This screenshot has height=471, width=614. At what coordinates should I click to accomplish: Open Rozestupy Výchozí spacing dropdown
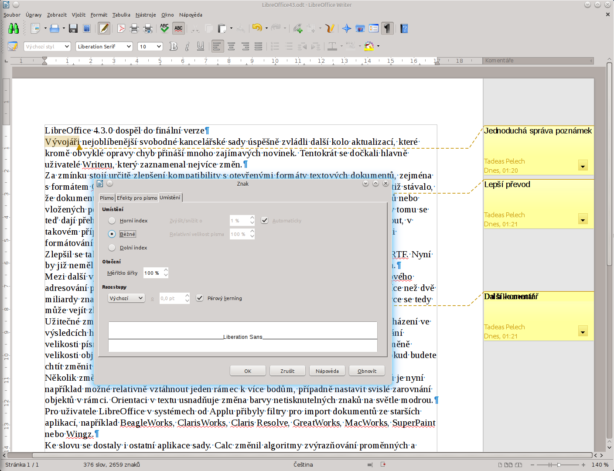point(126,298)
